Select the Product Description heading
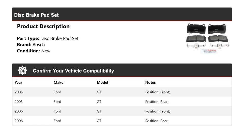The width and height of the screenshot is (244, 133). [x=43, y=26]
